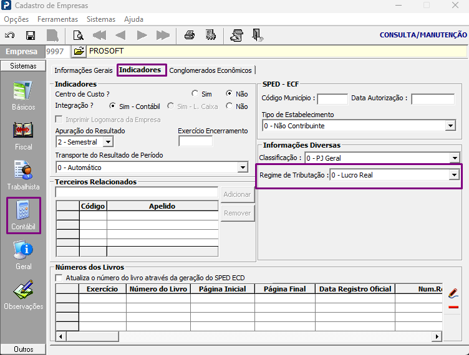Expand Transporte do Resultado de Período dropdown
The image size is (469, 355).
tap(243, 168)
